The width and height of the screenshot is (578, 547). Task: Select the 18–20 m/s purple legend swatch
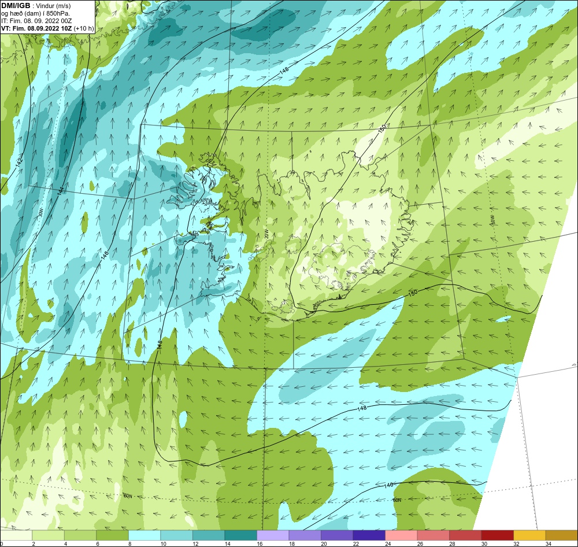click(x=305, y=535)
